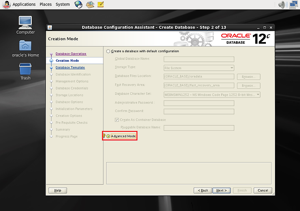Click the Java window menu icon in title bar

tap(50, 28)
